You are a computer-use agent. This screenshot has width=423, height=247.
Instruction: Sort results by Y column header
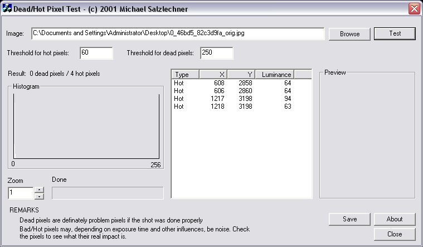click(241, 74)
